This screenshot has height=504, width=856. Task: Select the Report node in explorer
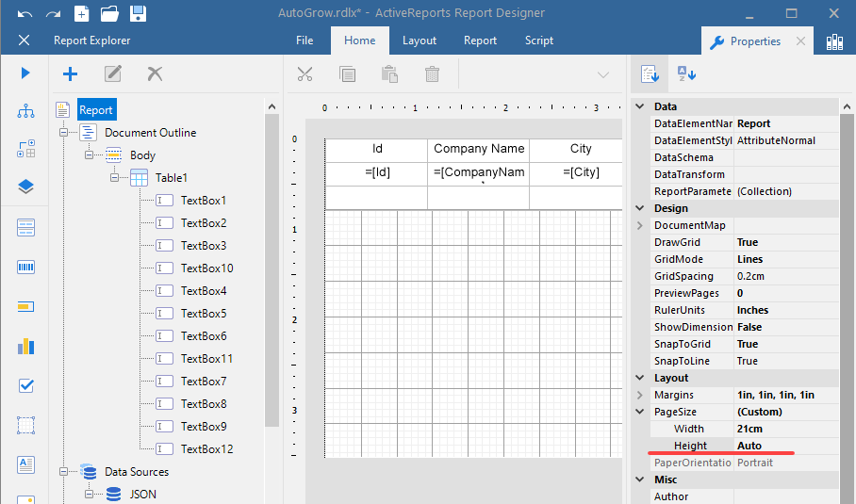coord(96,110)
